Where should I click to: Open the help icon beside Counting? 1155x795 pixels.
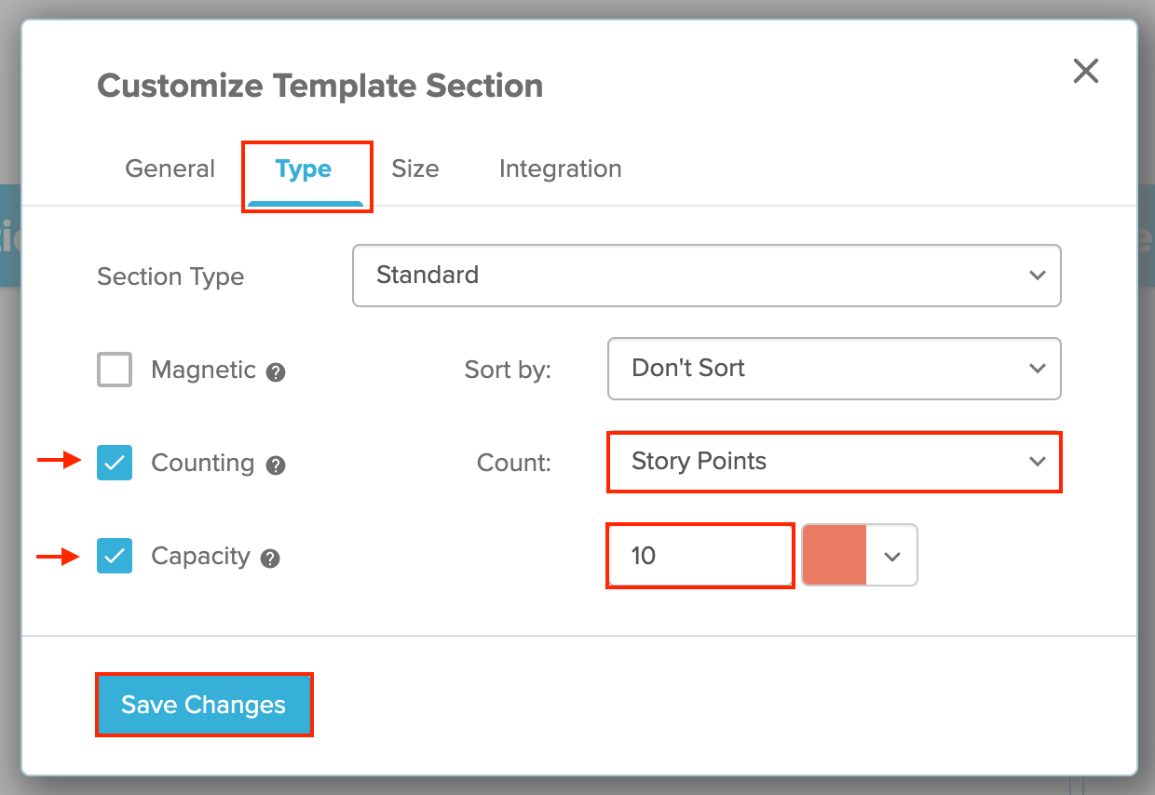coord(276,465)
